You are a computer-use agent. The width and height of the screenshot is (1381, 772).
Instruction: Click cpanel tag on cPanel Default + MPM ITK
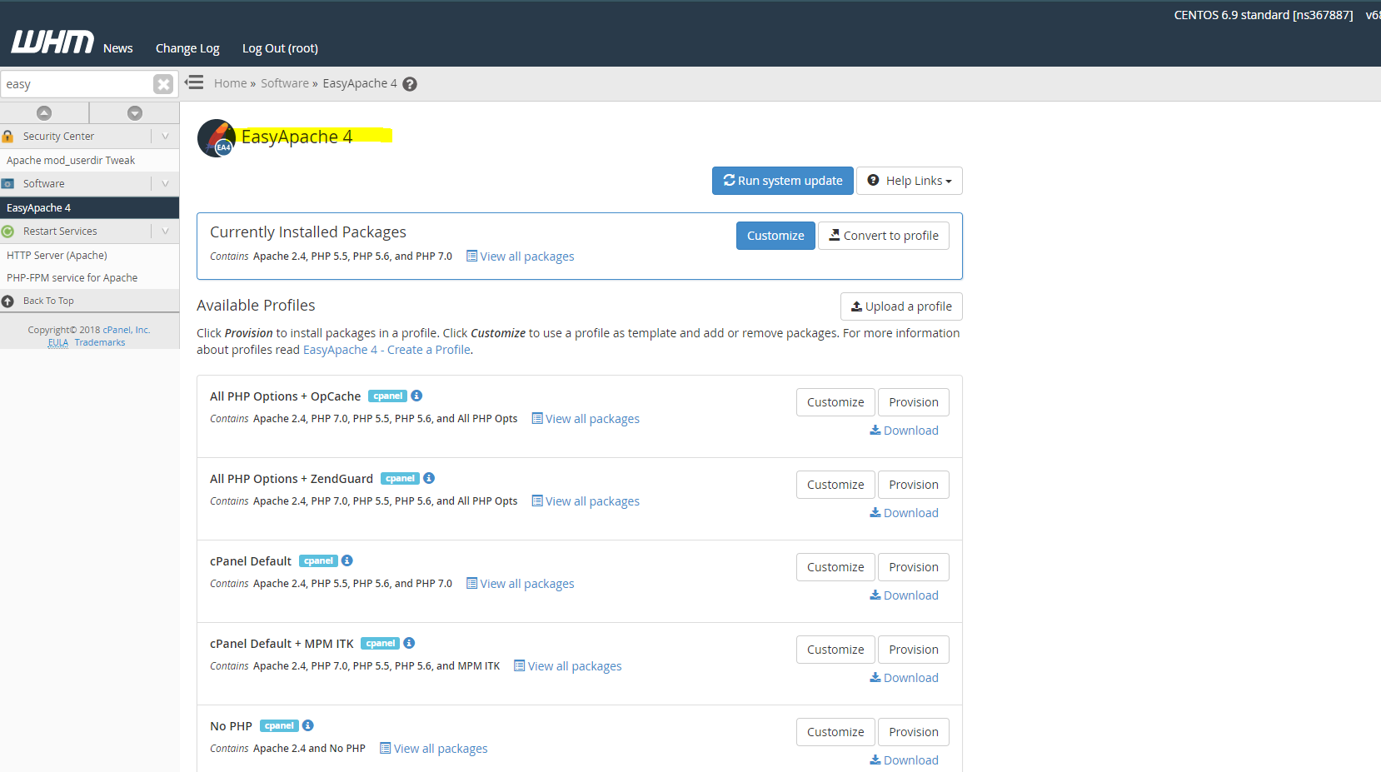[380, 644]
